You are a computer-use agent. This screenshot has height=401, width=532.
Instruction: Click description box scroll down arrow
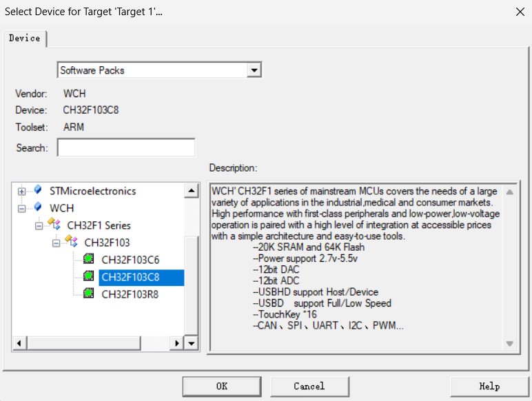pyautogui.click(x=509, y=343)
